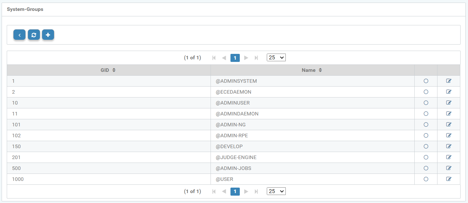This screenshot has width=468, height=203.
Task: Select the @ADMINUSER radio button
Action: click(426, 103)
